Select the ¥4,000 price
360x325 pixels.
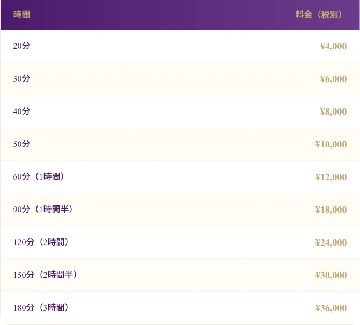(333, 46)
